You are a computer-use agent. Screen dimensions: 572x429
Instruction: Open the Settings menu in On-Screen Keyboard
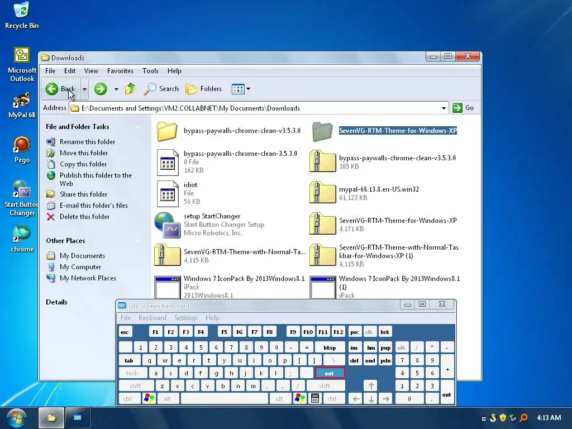pos(185,318)
